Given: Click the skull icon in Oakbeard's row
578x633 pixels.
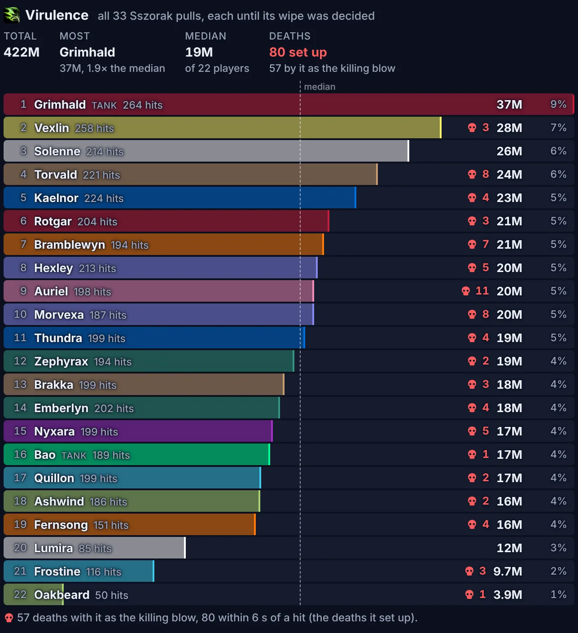Looking at the screenshot, I should click(469, 594).
